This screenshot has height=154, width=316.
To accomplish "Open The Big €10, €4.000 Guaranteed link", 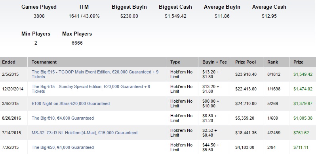I will [63, 118].
